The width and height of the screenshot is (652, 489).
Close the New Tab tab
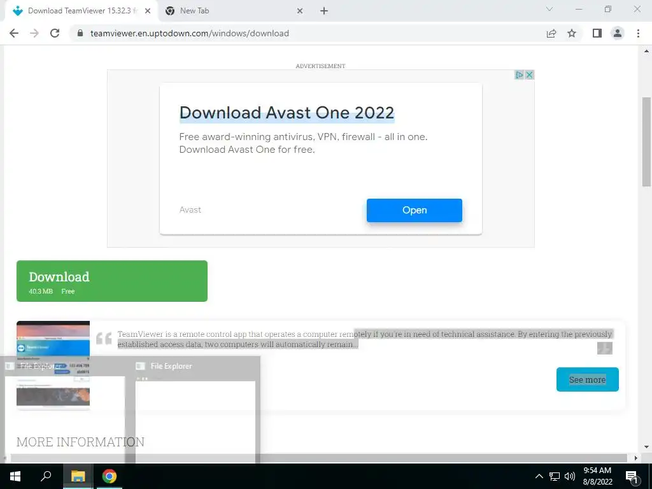pyautogui.click(x=300, y=11)
